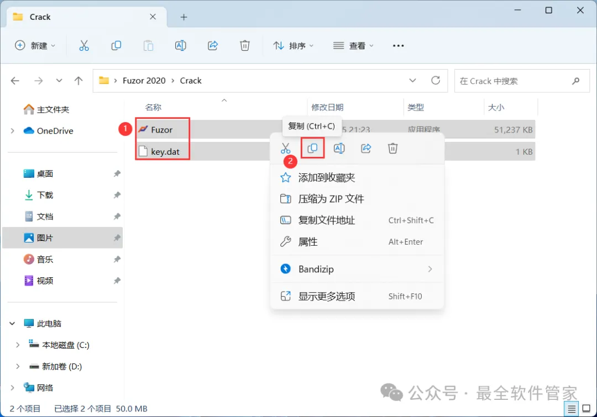The height and width of the screenshot is (417, 597).
Task: Expand the OneDrive tree node
Action: pos(13,131)
